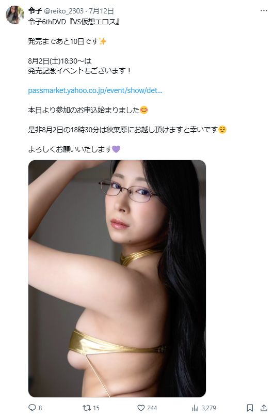Click the reply count 8
Image resolution: width=274 pixels, height=417 pixels.
click(x=40, y=408)
